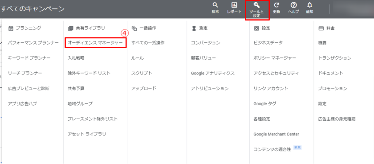374x164 pixels.
Task: Open アセット ライブラリ
Action: coord(87,134)
